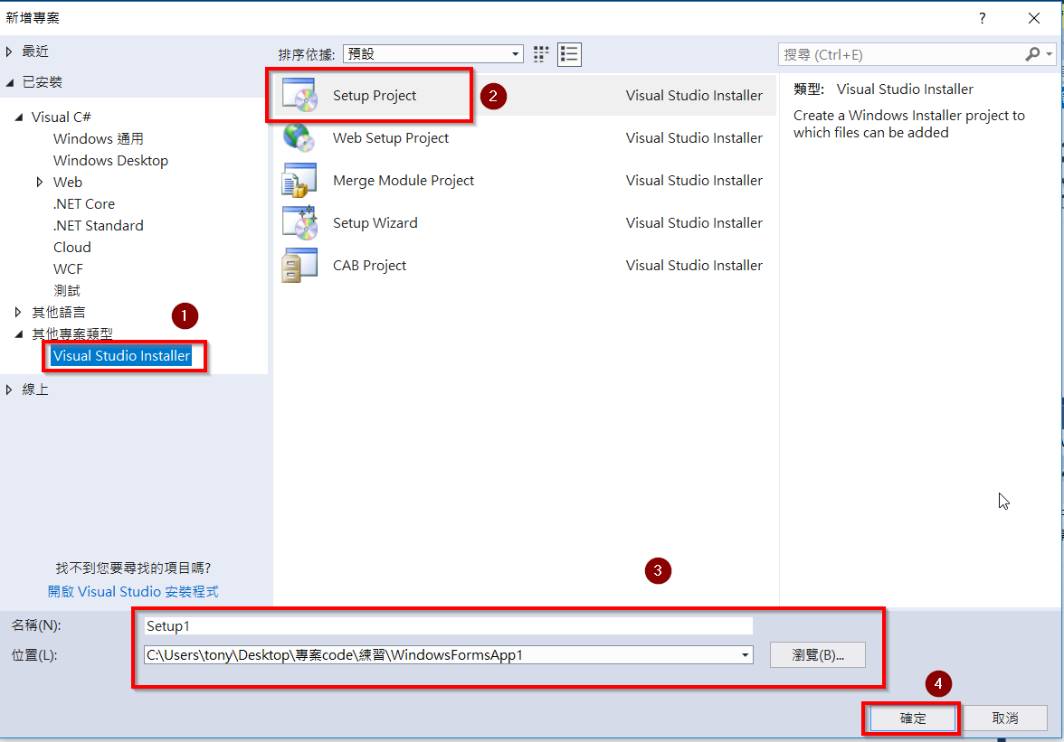Viewport: 1064px width, 742px height.
Task: Collapse the 已安裝 node
Action: point(9,82)
